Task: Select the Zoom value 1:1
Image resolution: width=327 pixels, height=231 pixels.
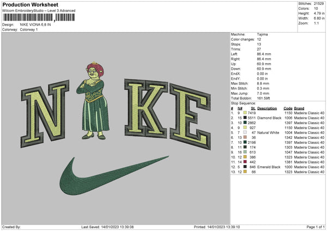Action: coord(316,23)
